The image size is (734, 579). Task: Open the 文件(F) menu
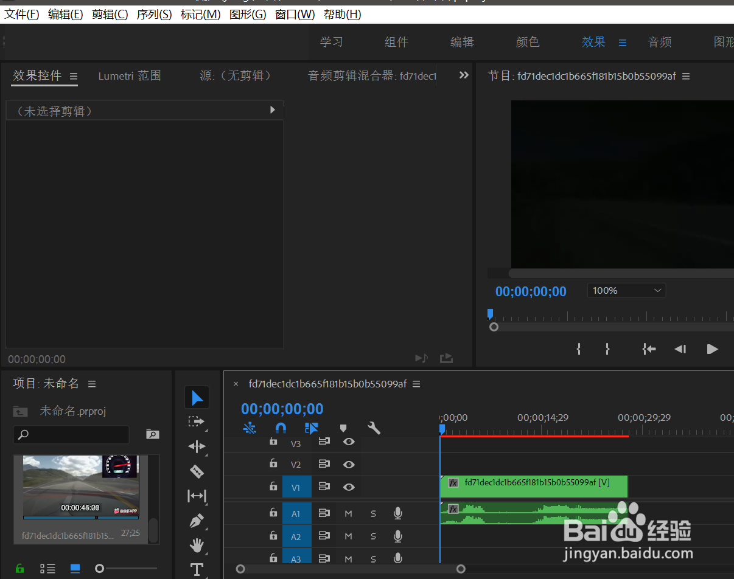[x=22, y=14]
